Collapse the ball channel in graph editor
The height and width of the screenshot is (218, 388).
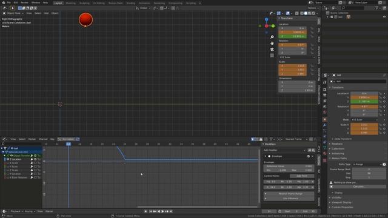pos(2,148)
